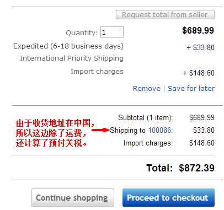Select the Save for later link

(x=191, y=88)
